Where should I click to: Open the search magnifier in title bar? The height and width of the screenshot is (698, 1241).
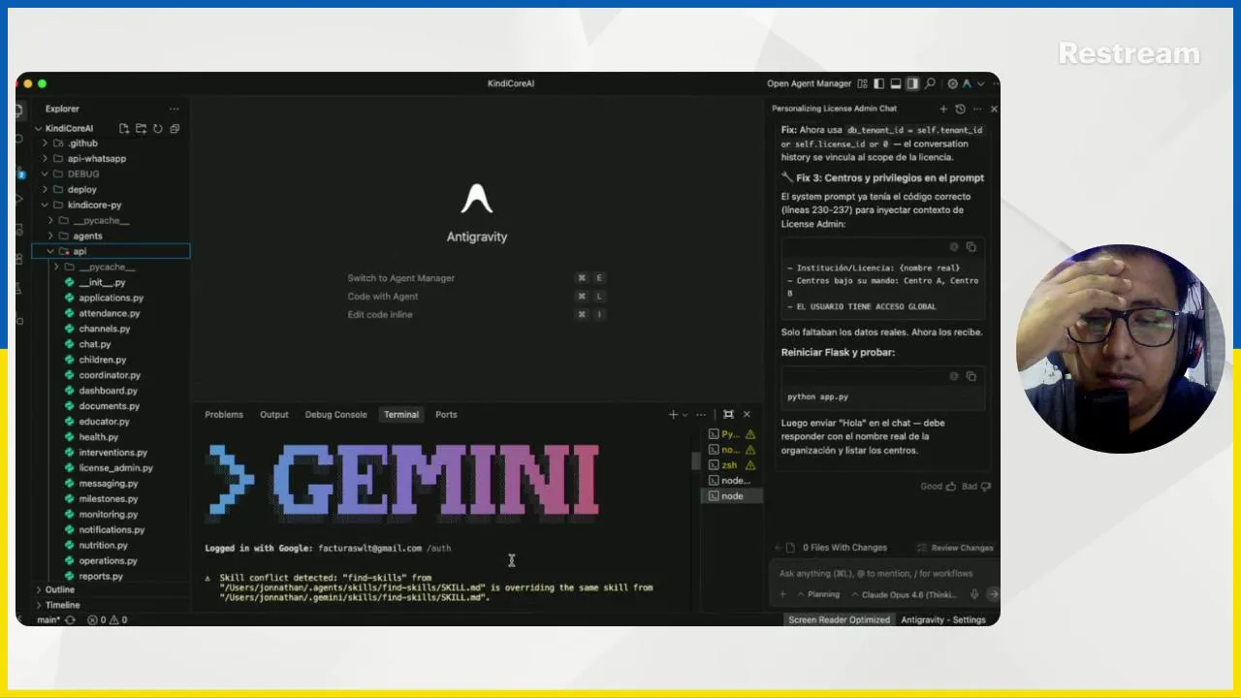(930, 83)
